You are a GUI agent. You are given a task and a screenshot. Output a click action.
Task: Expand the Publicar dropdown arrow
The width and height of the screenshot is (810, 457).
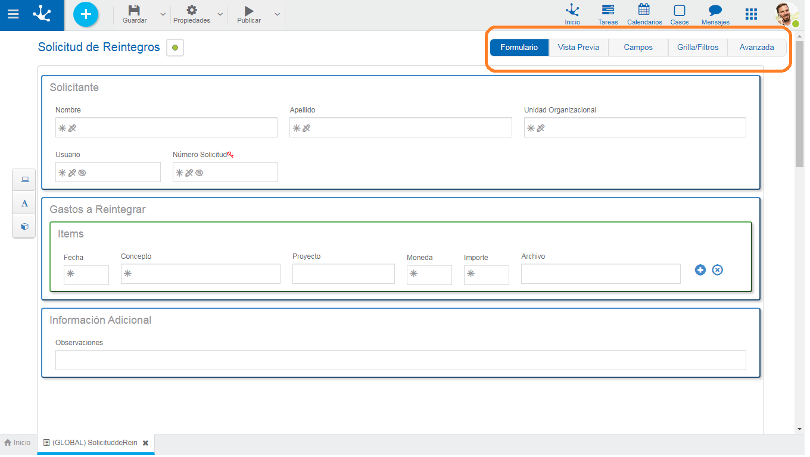point(277,14)
